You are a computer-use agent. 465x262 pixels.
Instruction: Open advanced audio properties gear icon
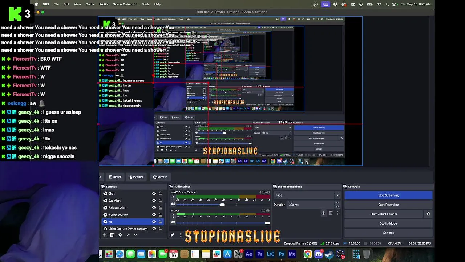pyautogui.click(x=173, y=235)
